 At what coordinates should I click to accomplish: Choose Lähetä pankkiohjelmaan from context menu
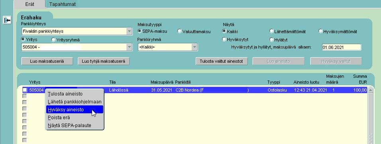pos(75,102)
